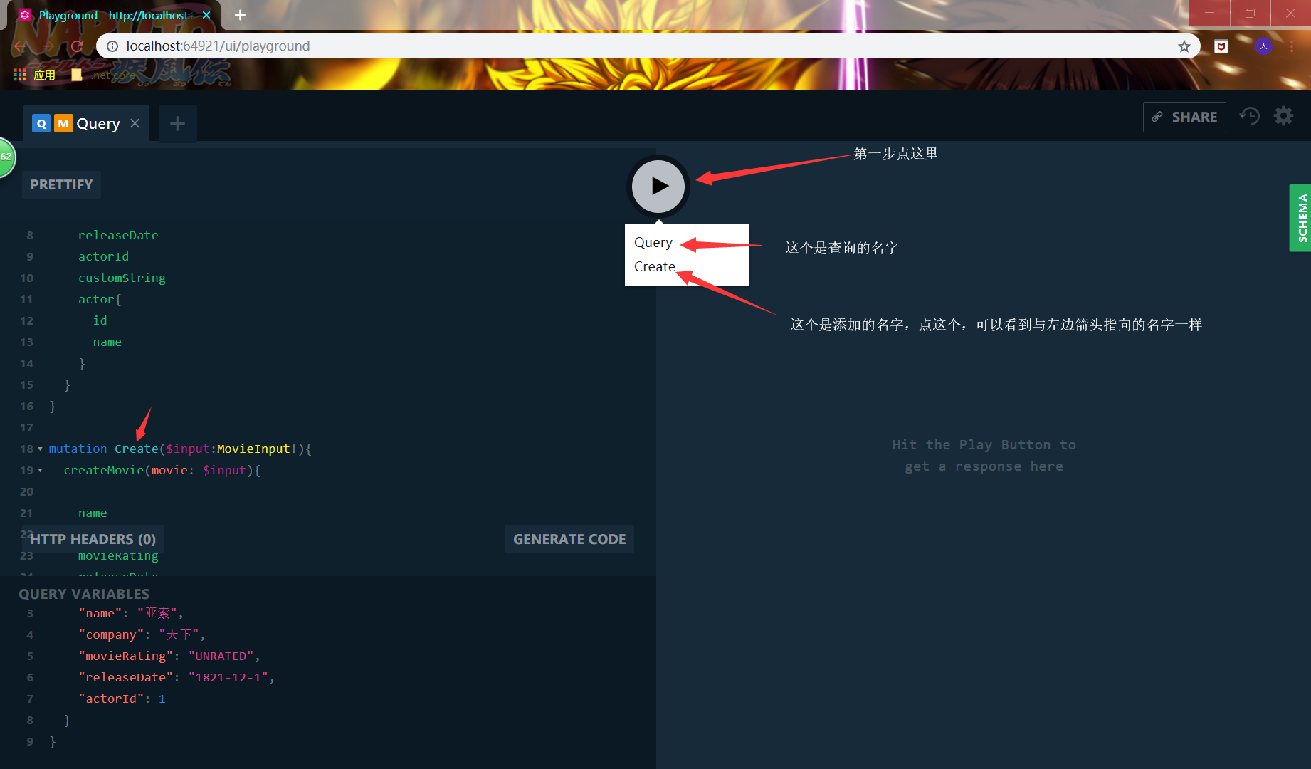Collapse the createMovie block at line 19
Screen dimensions: 1311x769
pos(40,470)
